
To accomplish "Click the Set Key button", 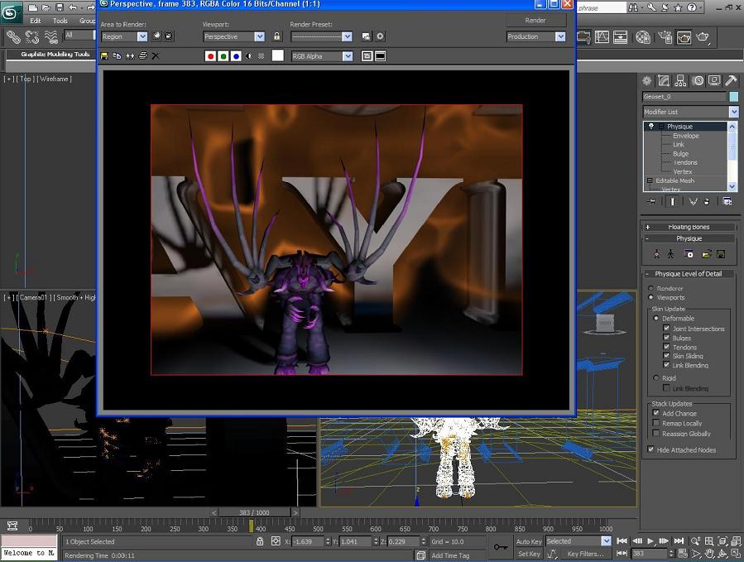I will (529, 554).
